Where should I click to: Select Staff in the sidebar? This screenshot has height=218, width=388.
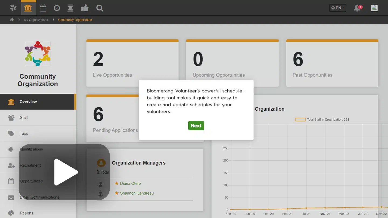point(38,118)
